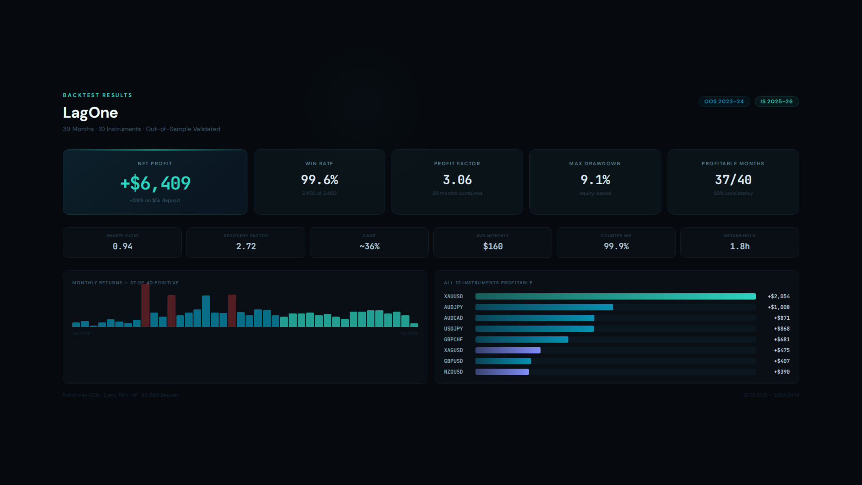Click the NZDUSD instrument label
862x485 pixels.
click(x=453, y=372)
